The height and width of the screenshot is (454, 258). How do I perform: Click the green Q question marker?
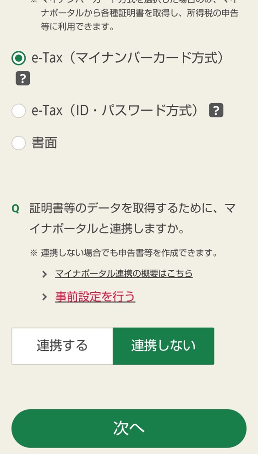click(x=15, y=209)
